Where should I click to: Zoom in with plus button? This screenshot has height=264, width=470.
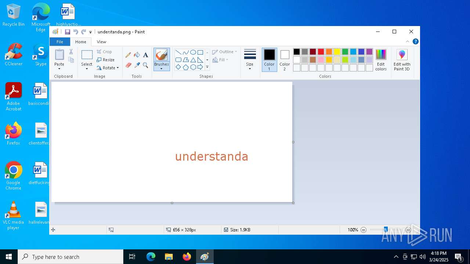408,230
